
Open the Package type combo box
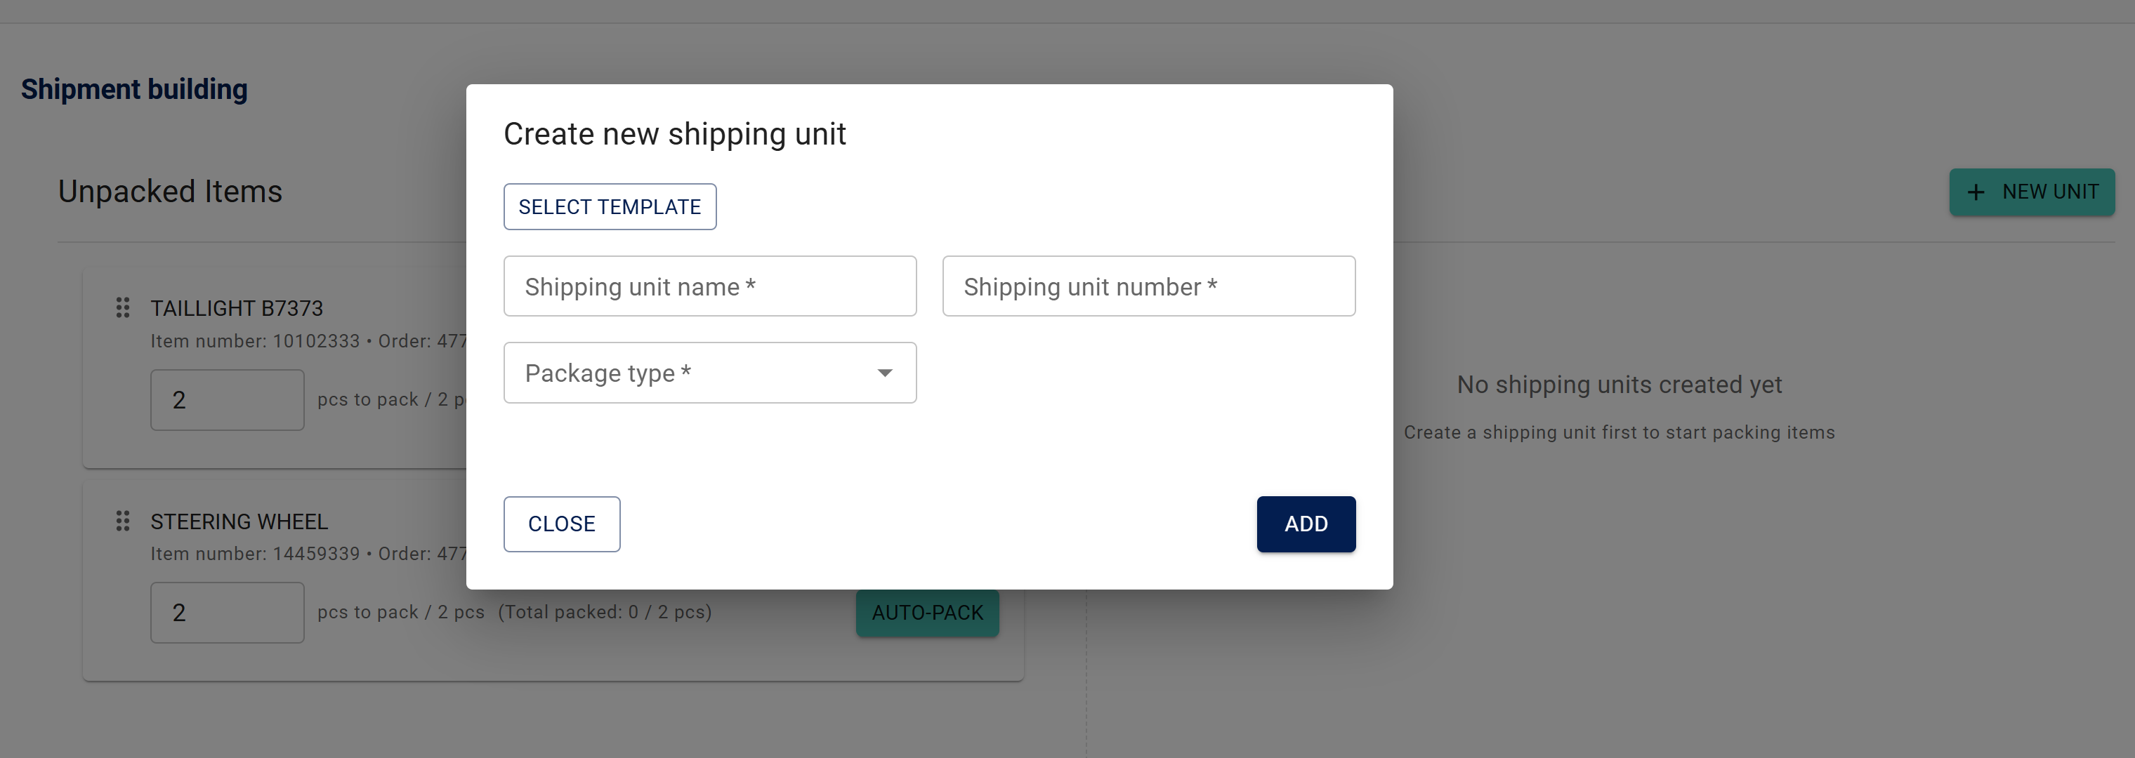(x=696, y=373)
